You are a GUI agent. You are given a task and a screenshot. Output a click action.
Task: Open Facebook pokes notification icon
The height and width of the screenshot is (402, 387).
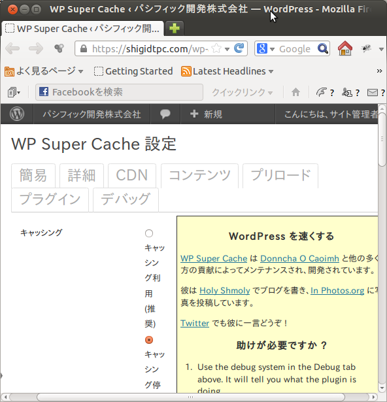[x=322, y=92]
